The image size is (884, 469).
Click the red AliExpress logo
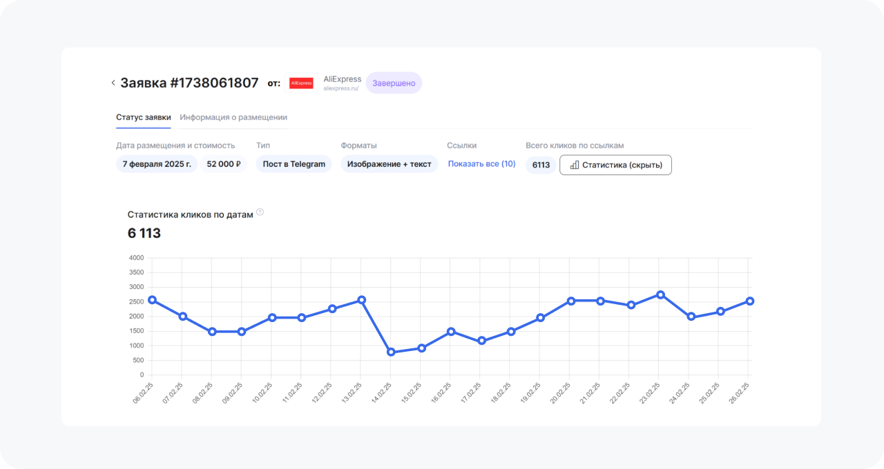[x=301, y=83]
